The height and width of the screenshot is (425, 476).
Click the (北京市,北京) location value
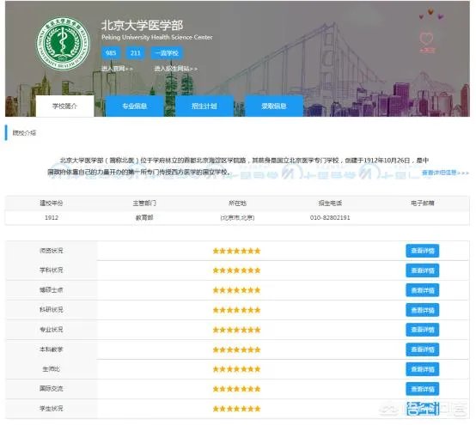point(237,217)
